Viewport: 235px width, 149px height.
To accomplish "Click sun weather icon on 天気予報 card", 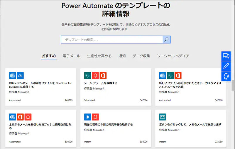I will click(x=87, y=117).
